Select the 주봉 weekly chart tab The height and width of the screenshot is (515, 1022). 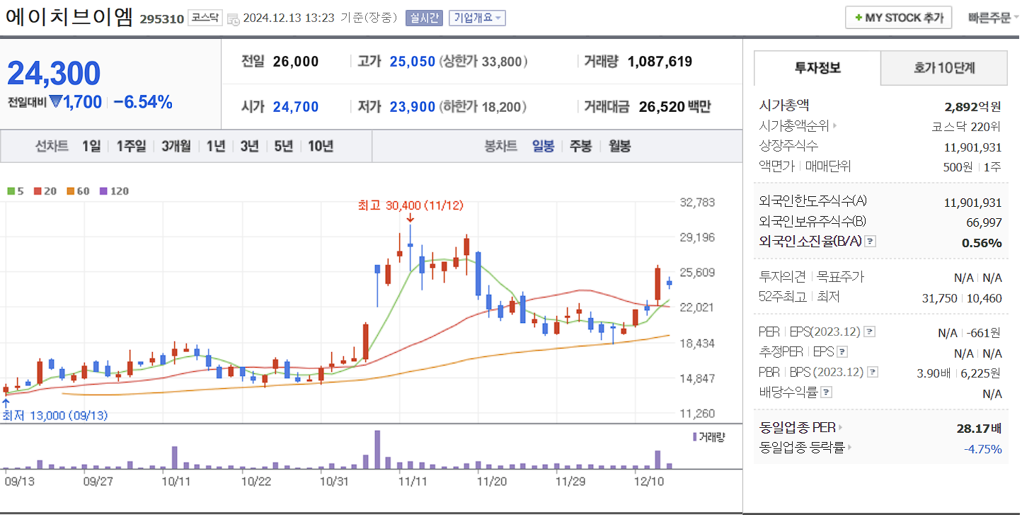point(580,146)
